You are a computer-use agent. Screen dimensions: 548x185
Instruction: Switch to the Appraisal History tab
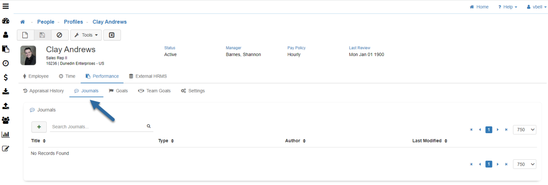coord(43,91)
